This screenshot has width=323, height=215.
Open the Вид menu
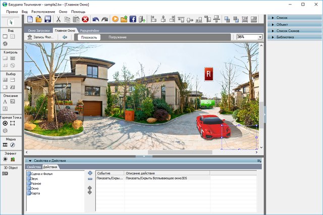coord(25,12)
